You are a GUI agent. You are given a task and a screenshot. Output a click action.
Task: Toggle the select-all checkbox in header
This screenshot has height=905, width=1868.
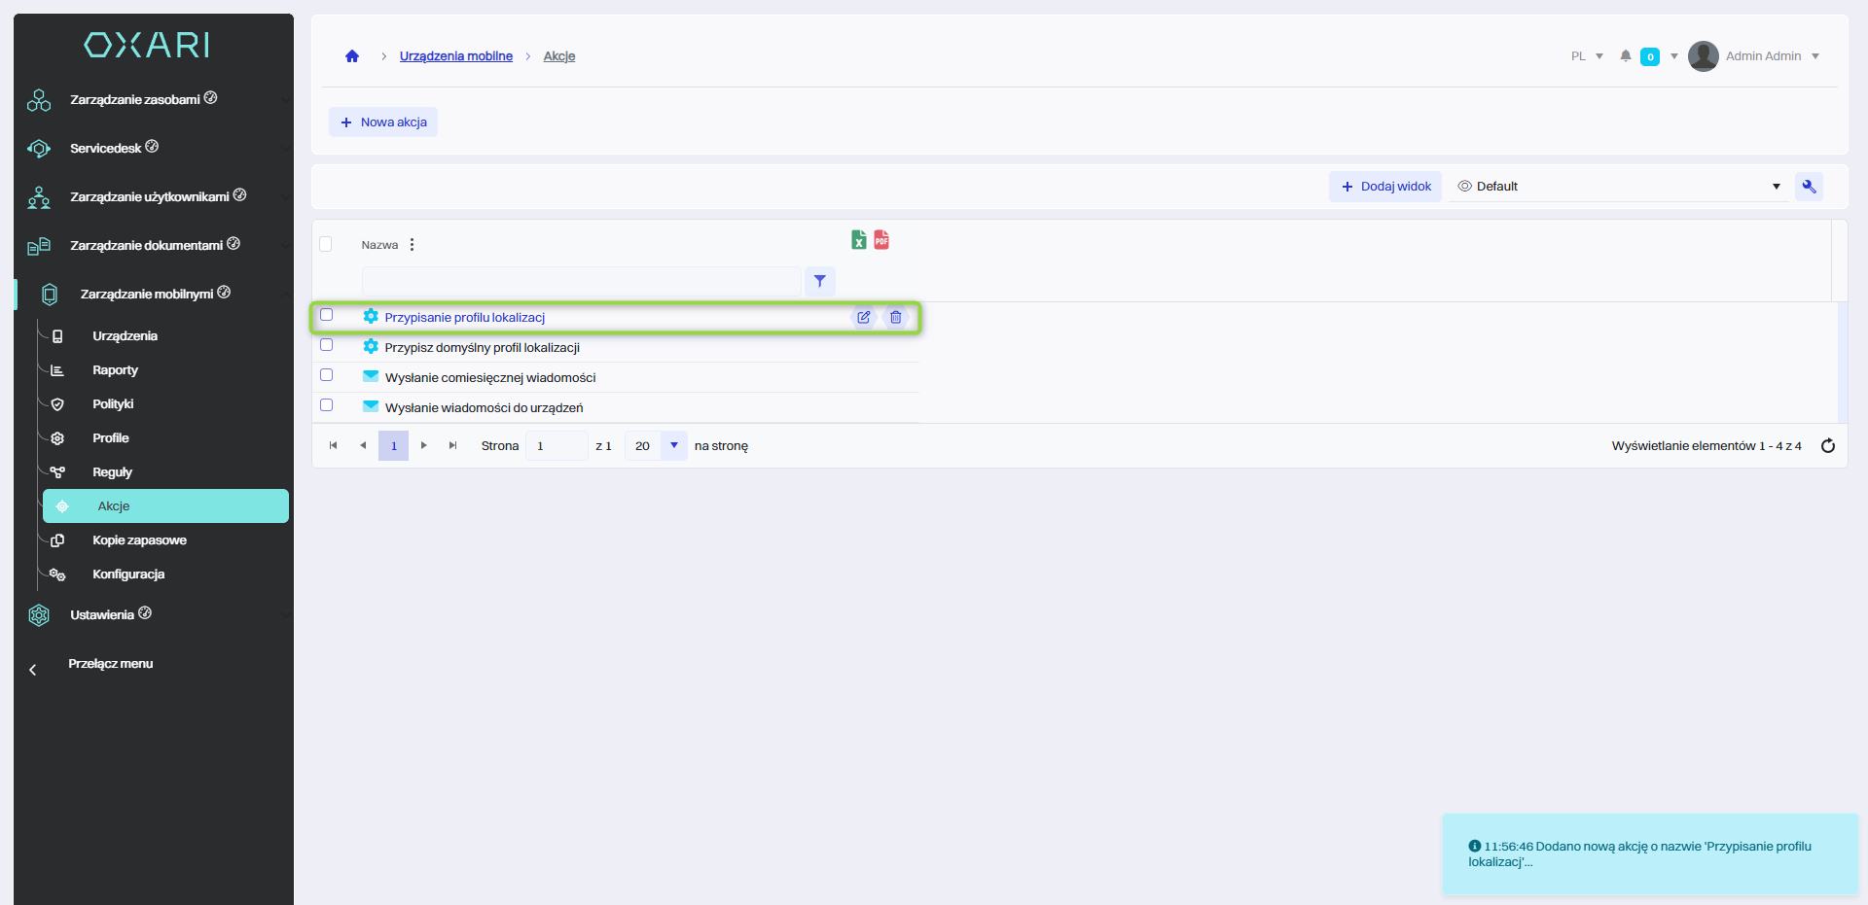tap(326, 244)
